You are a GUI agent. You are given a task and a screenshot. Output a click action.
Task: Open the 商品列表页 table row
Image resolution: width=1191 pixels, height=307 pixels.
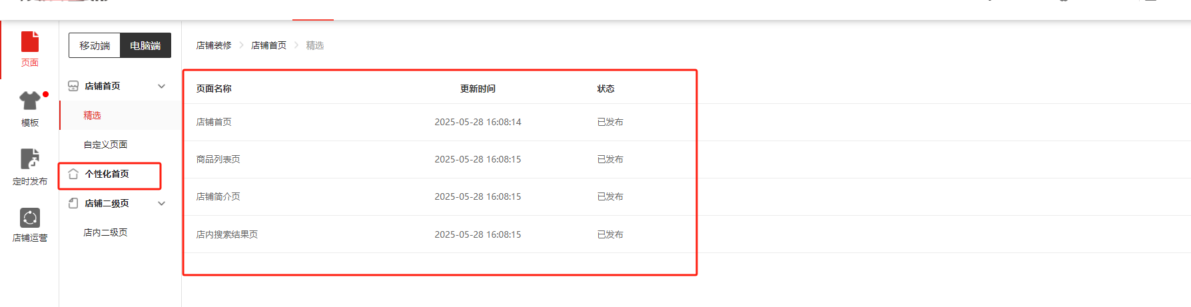coord(218,159)
